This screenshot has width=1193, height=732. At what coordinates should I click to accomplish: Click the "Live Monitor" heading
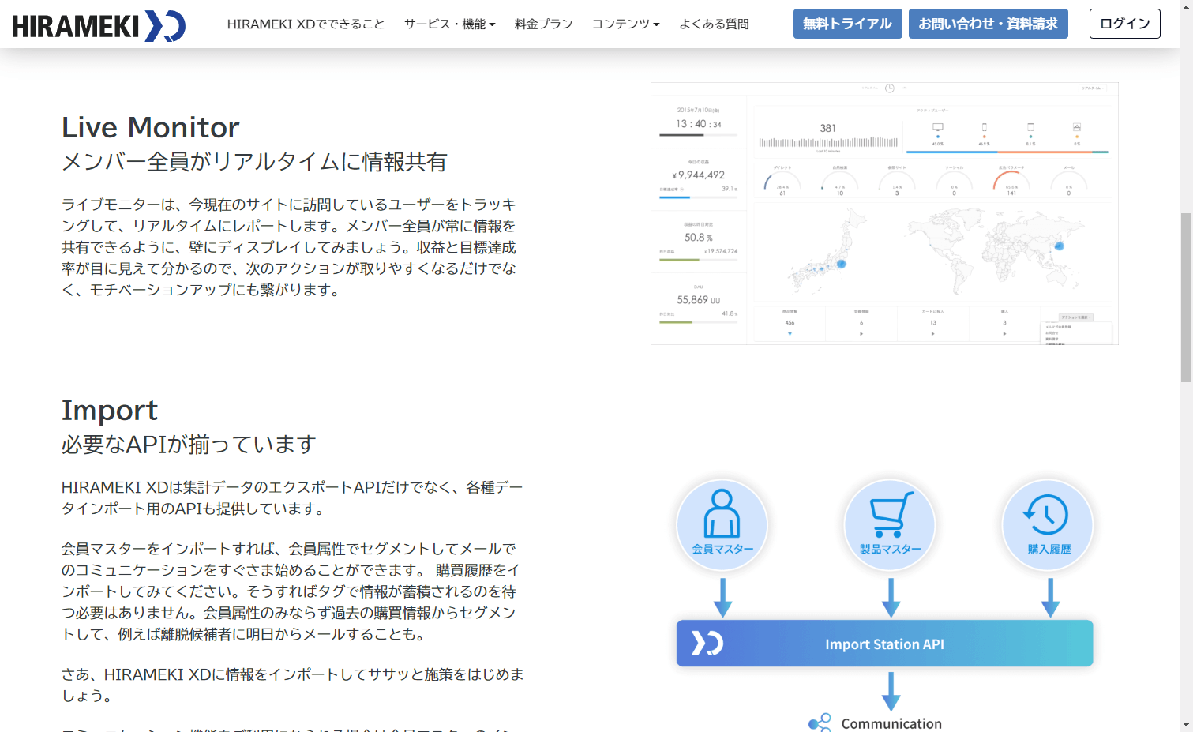[x=151, y=127]
